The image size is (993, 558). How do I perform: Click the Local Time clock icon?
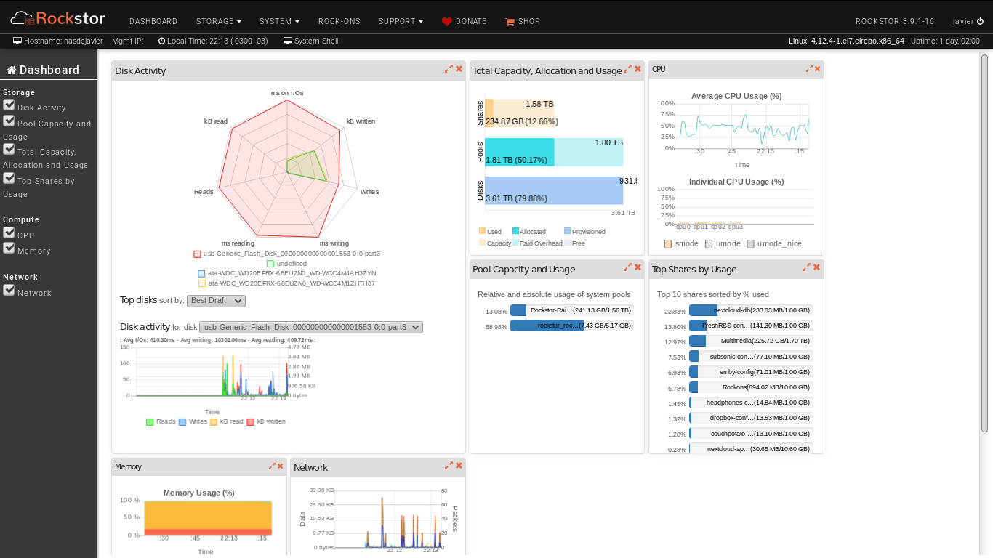161,41
